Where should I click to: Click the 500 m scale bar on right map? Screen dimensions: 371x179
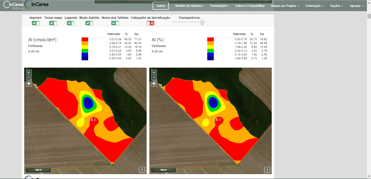click(163, 170)
